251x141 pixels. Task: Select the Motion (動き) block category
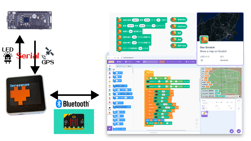109,70
